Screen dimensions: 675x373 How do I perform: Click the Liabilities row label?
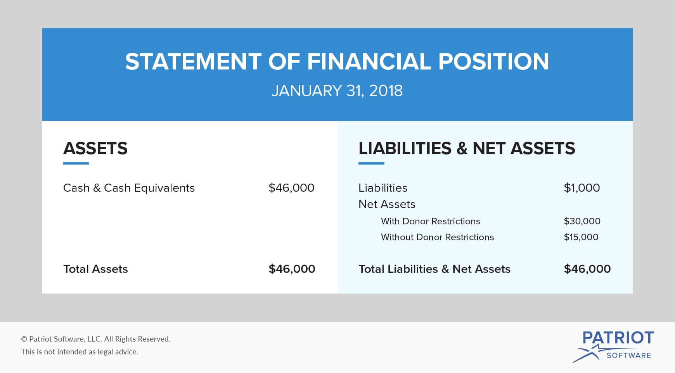coord(383,188)
